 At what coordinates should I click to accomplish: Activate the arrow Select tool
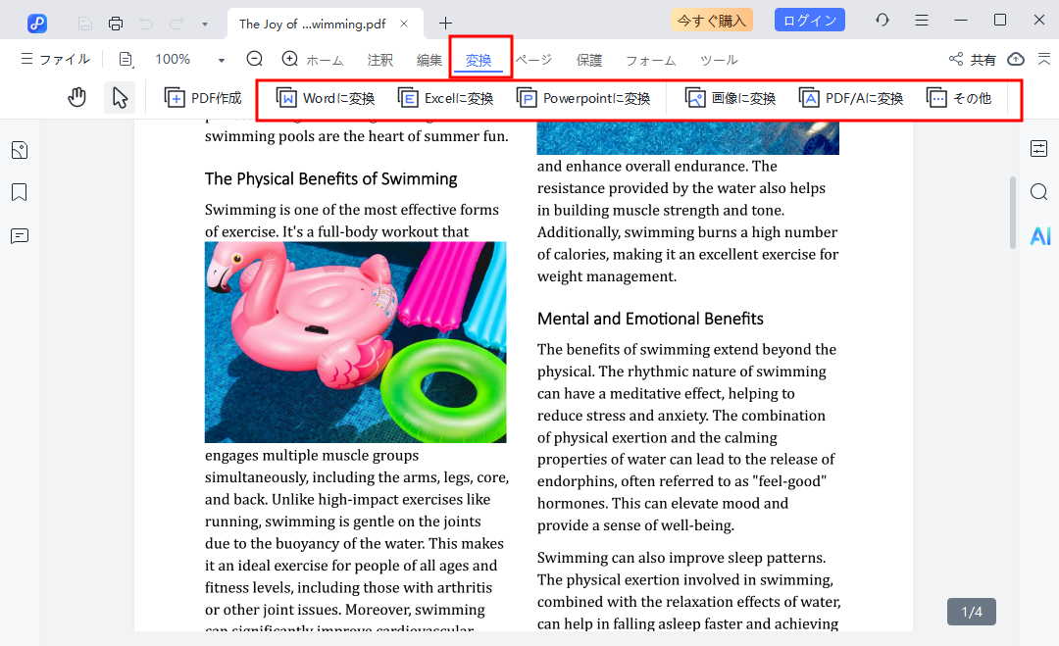120,98
